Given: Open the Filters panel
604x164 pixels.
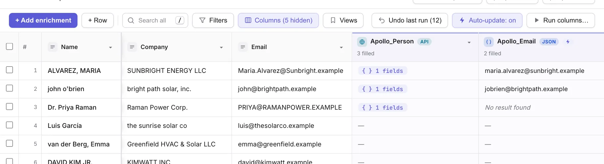Looking at the screenshot, I should [x=213, y=20].
